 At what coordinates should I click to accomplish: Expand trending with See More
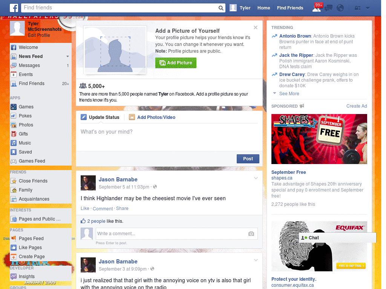pyautogui.click(x=289, y=94)
